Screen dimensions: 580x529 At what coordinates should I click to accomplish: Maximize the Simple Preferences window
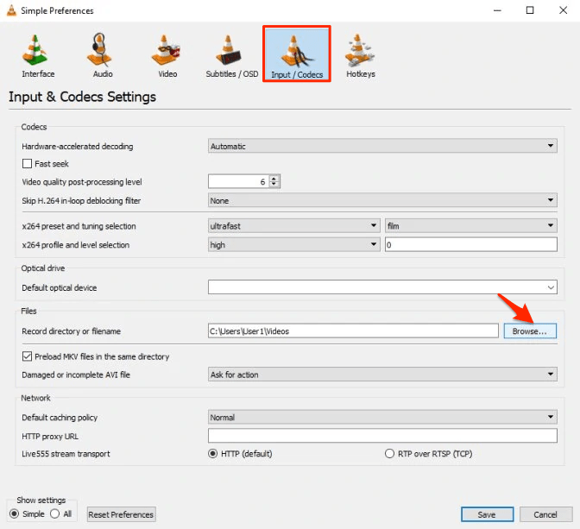pyautogui.click(x=530, y=10)
